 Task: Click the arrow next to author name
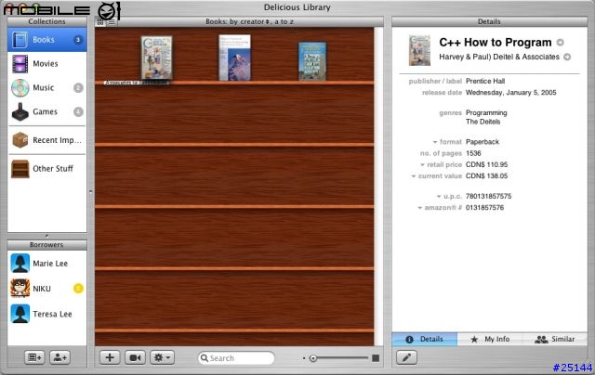pyautogui.click(x=567, y=57)
